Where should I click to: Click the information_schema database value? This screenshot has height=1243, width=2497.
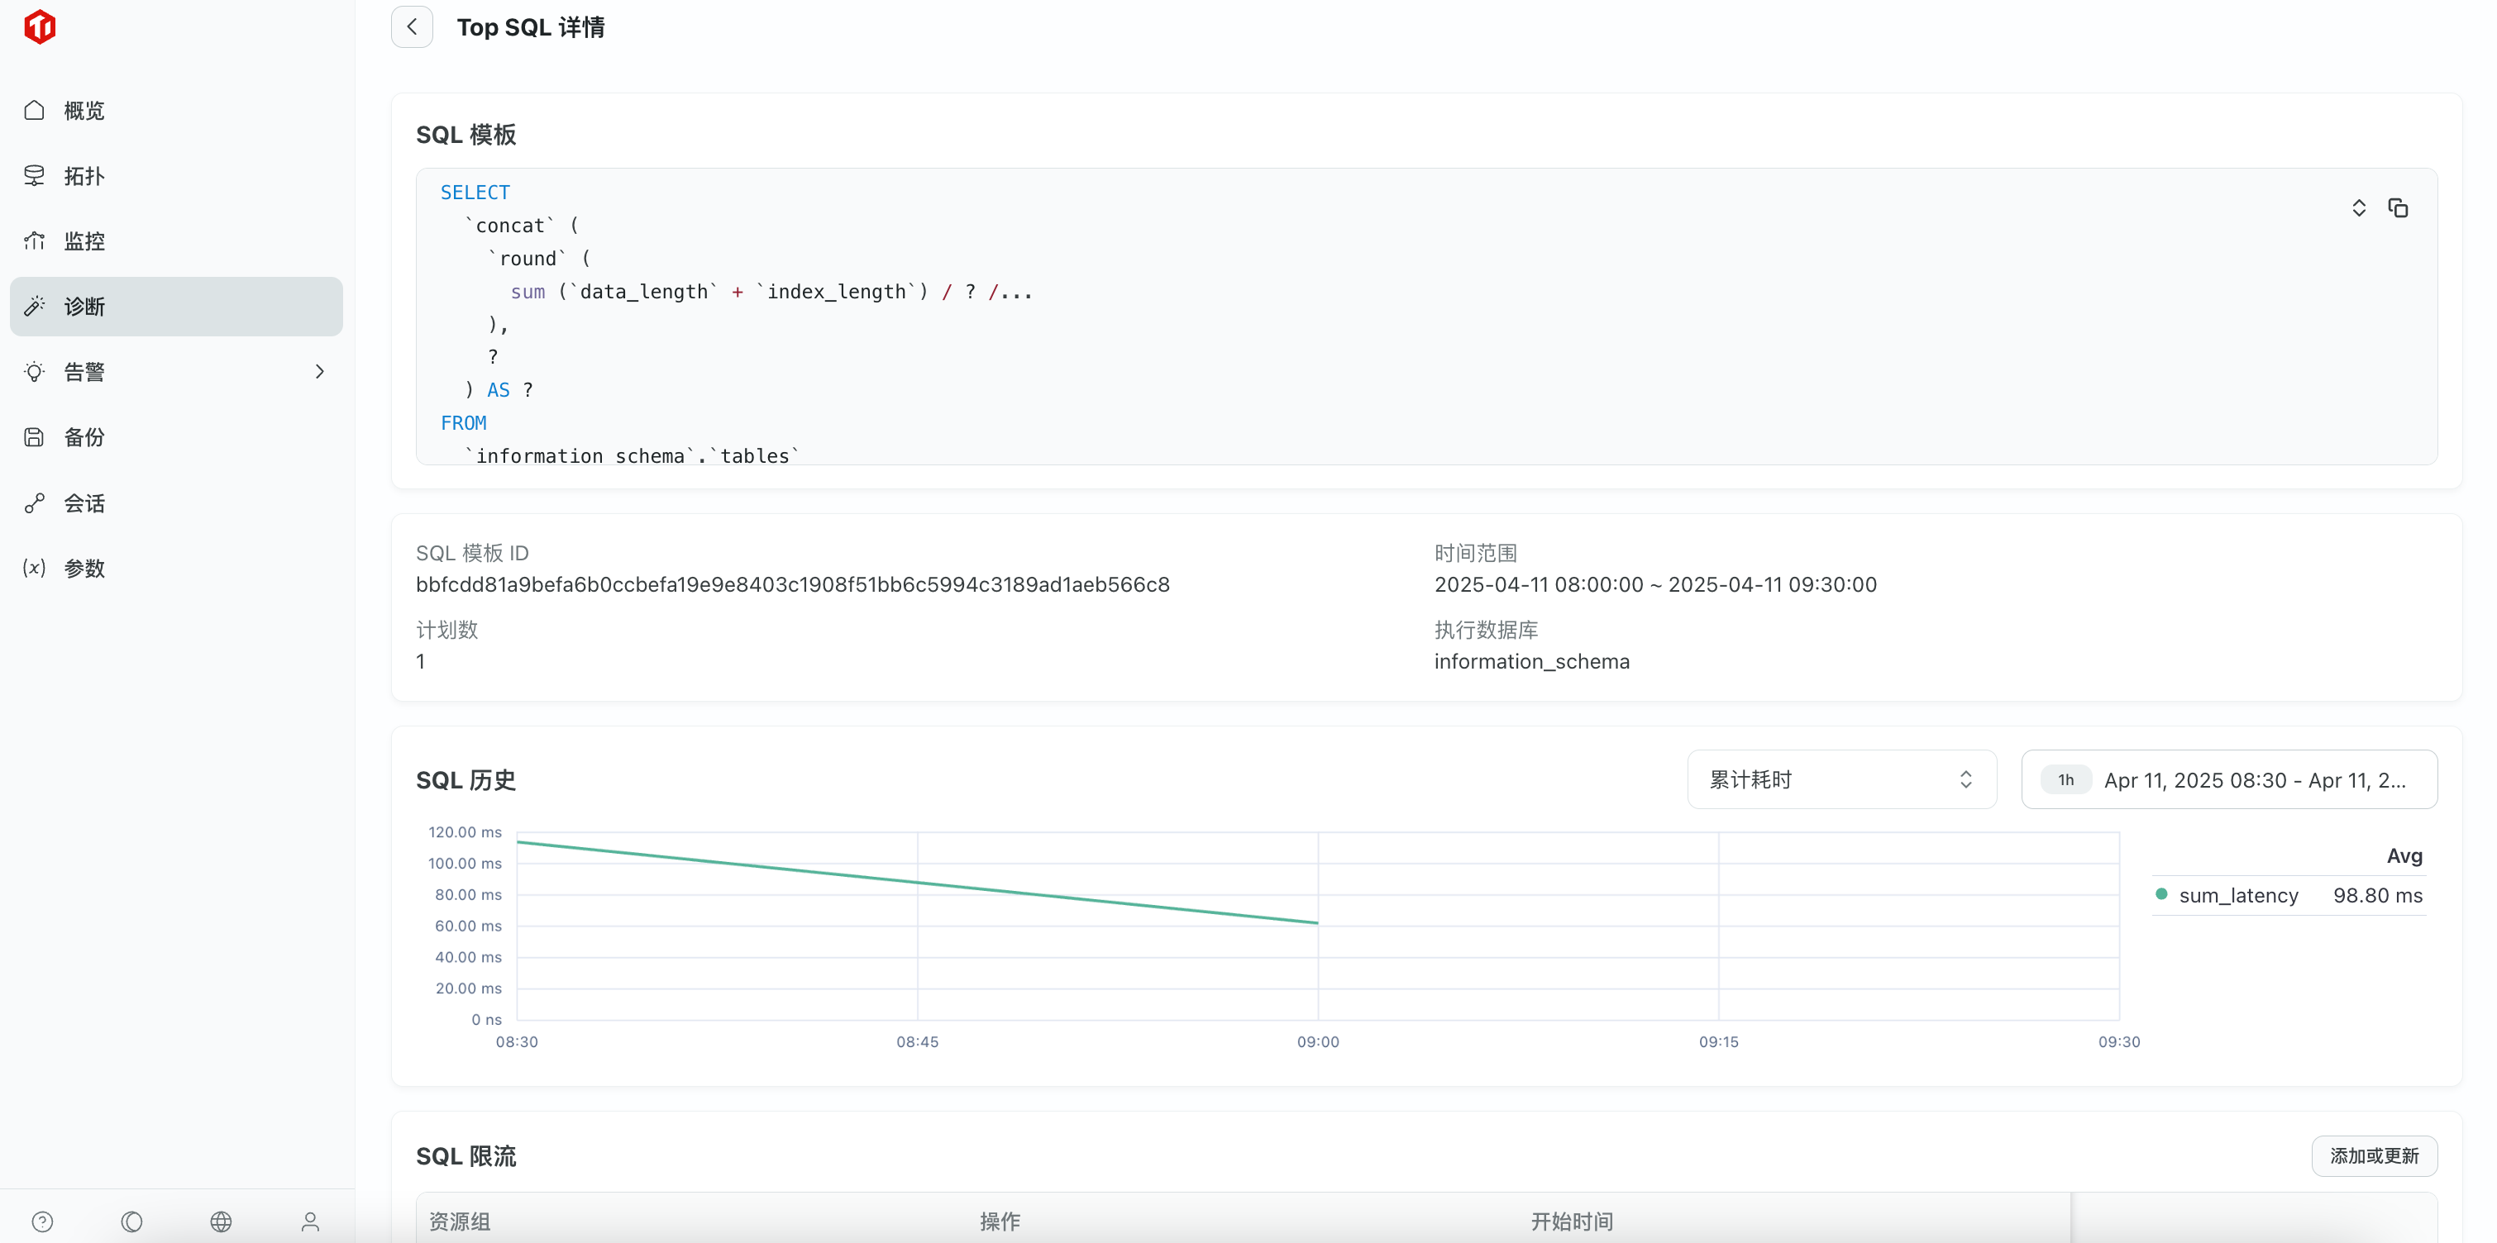(x=1531, y=662)
